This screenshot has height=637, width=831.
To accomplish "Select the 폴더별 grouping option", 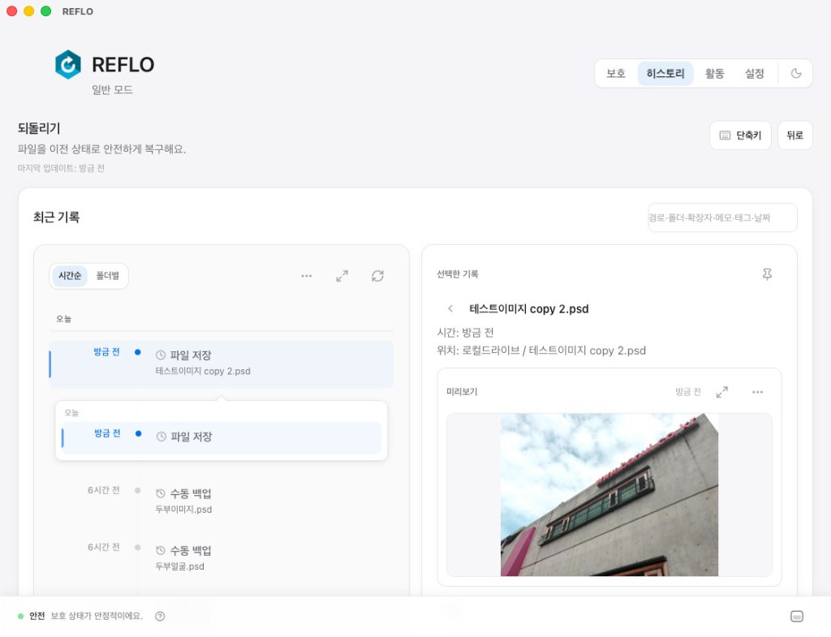I will click(108, 276).
